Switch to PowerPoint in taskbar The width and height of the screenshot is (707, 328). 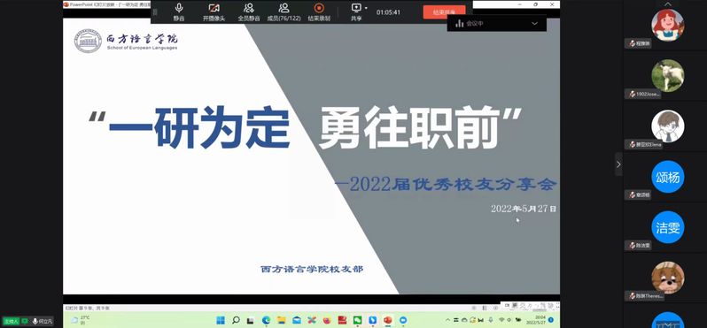(387, 320)
